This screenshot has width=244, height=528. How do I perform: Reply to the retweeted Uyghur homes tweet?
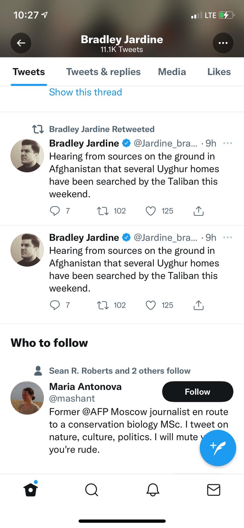(x=55, y=211)
